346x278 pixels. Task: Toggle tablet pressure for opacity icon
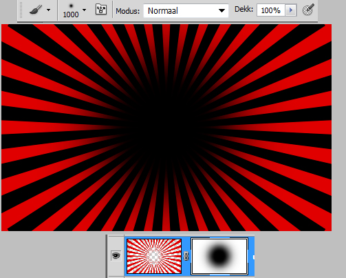tap(308, 10)
